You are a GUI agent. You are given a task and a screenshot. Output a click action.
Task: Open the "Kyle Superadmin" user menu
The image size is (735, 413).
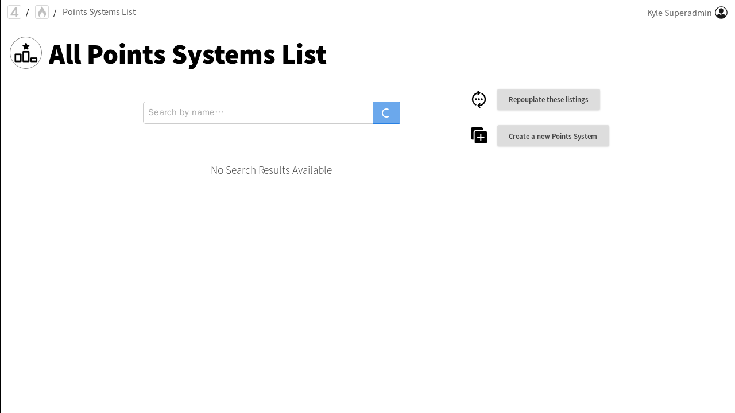[679, 13]
